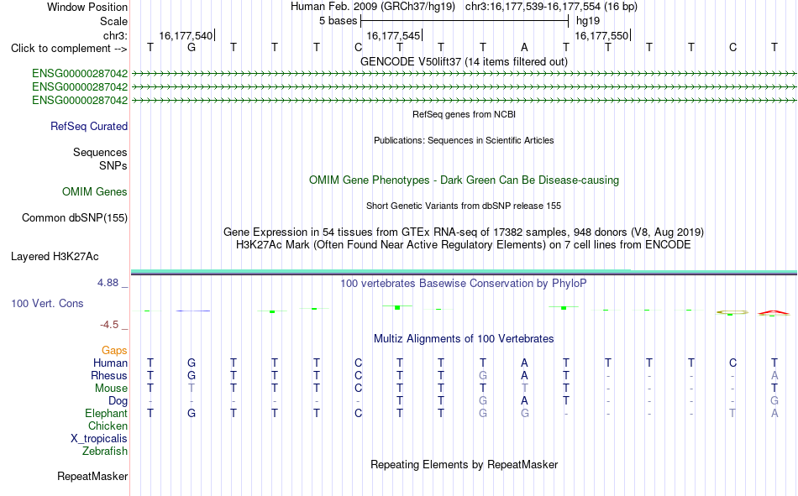Click the 'Scale' track label
The image size is (798, 496).
(113, 21)
